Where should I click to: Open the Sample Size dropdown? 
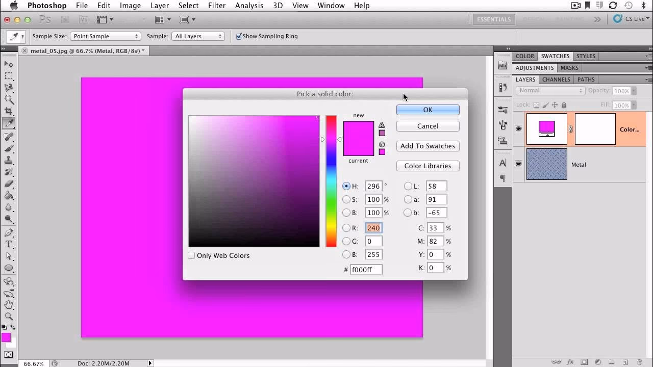click(x=106, y=36)
